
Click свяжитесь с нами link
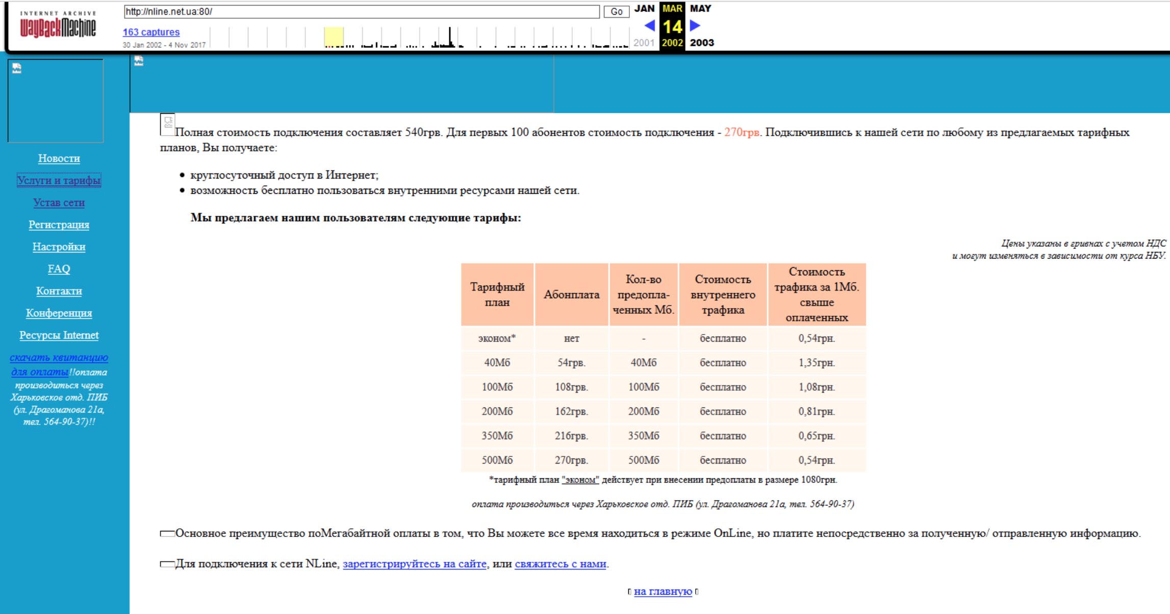click(560, 564)
